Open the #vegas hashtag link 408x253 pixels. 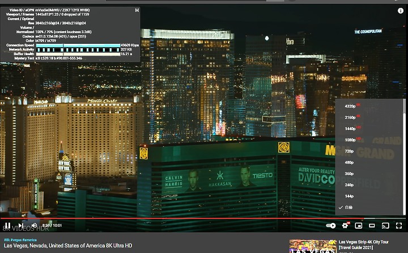(x=16, y=240)
